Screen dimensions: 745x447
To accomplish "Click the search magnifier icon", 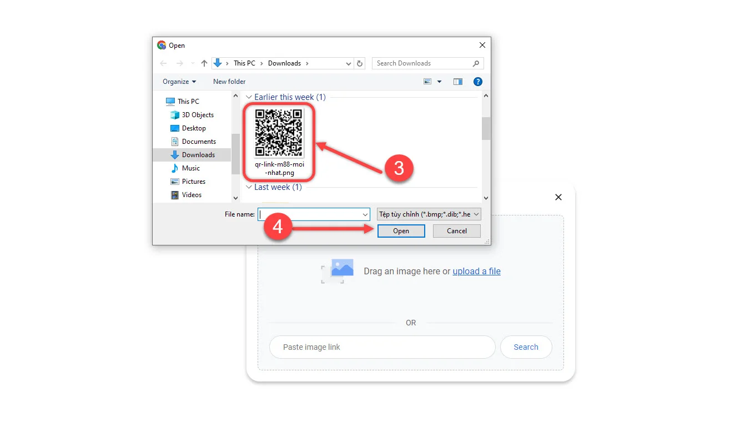I will pos(476,63).
